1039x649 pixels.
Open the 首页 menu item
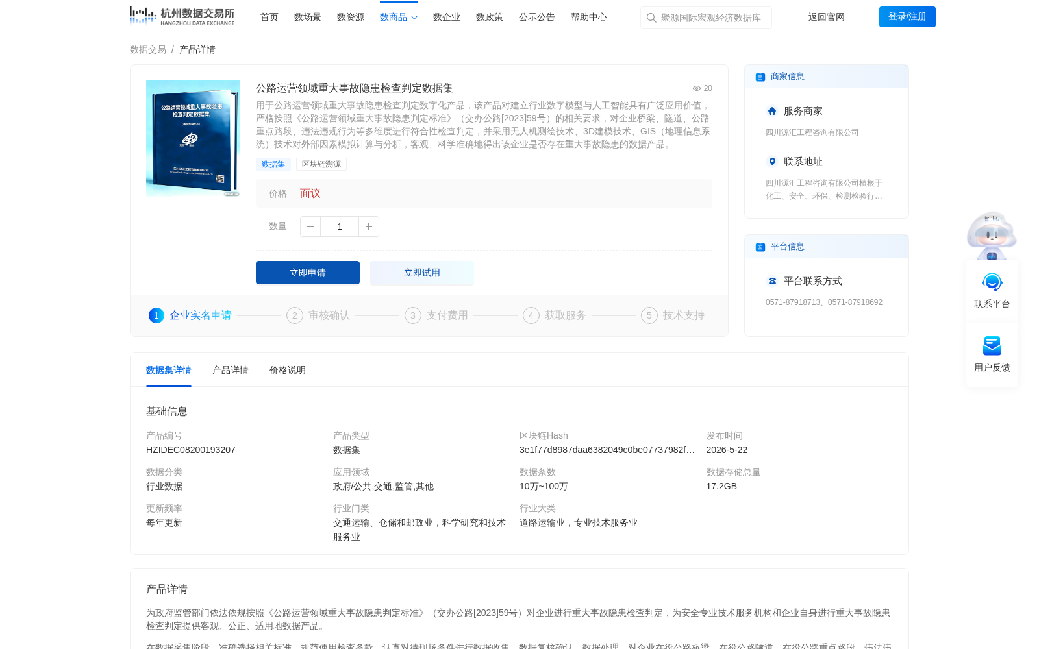tap(269, 17)
